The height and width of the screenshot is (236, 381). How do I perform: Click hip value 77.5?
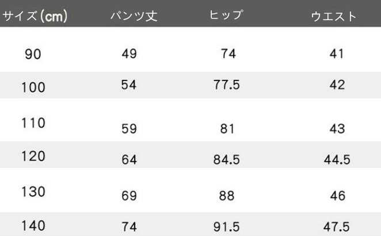click(x=226, y=85)
